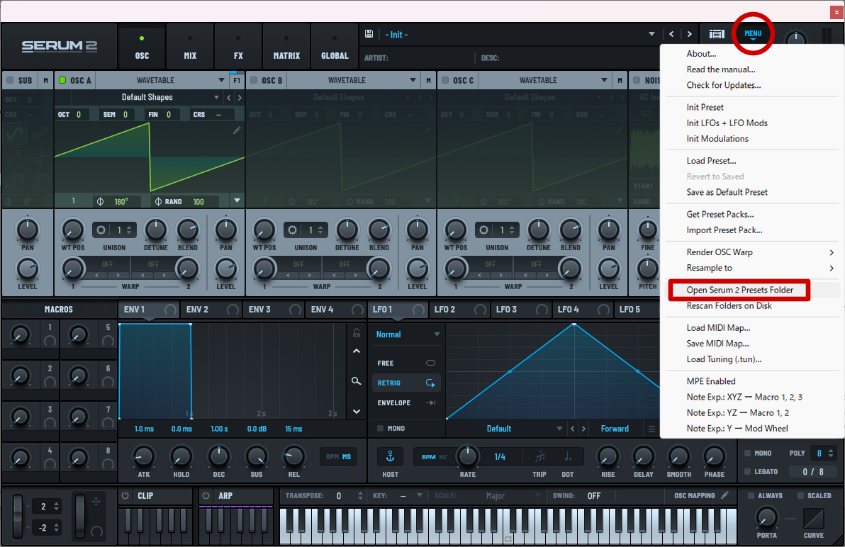Viewport: 845px width, 547px height.
Task: Click the OSC mapping pencil icon
Action: point(724,495)
